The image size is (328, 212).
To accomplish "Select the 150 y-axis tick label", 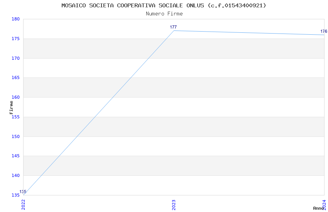I will [15, 136].
